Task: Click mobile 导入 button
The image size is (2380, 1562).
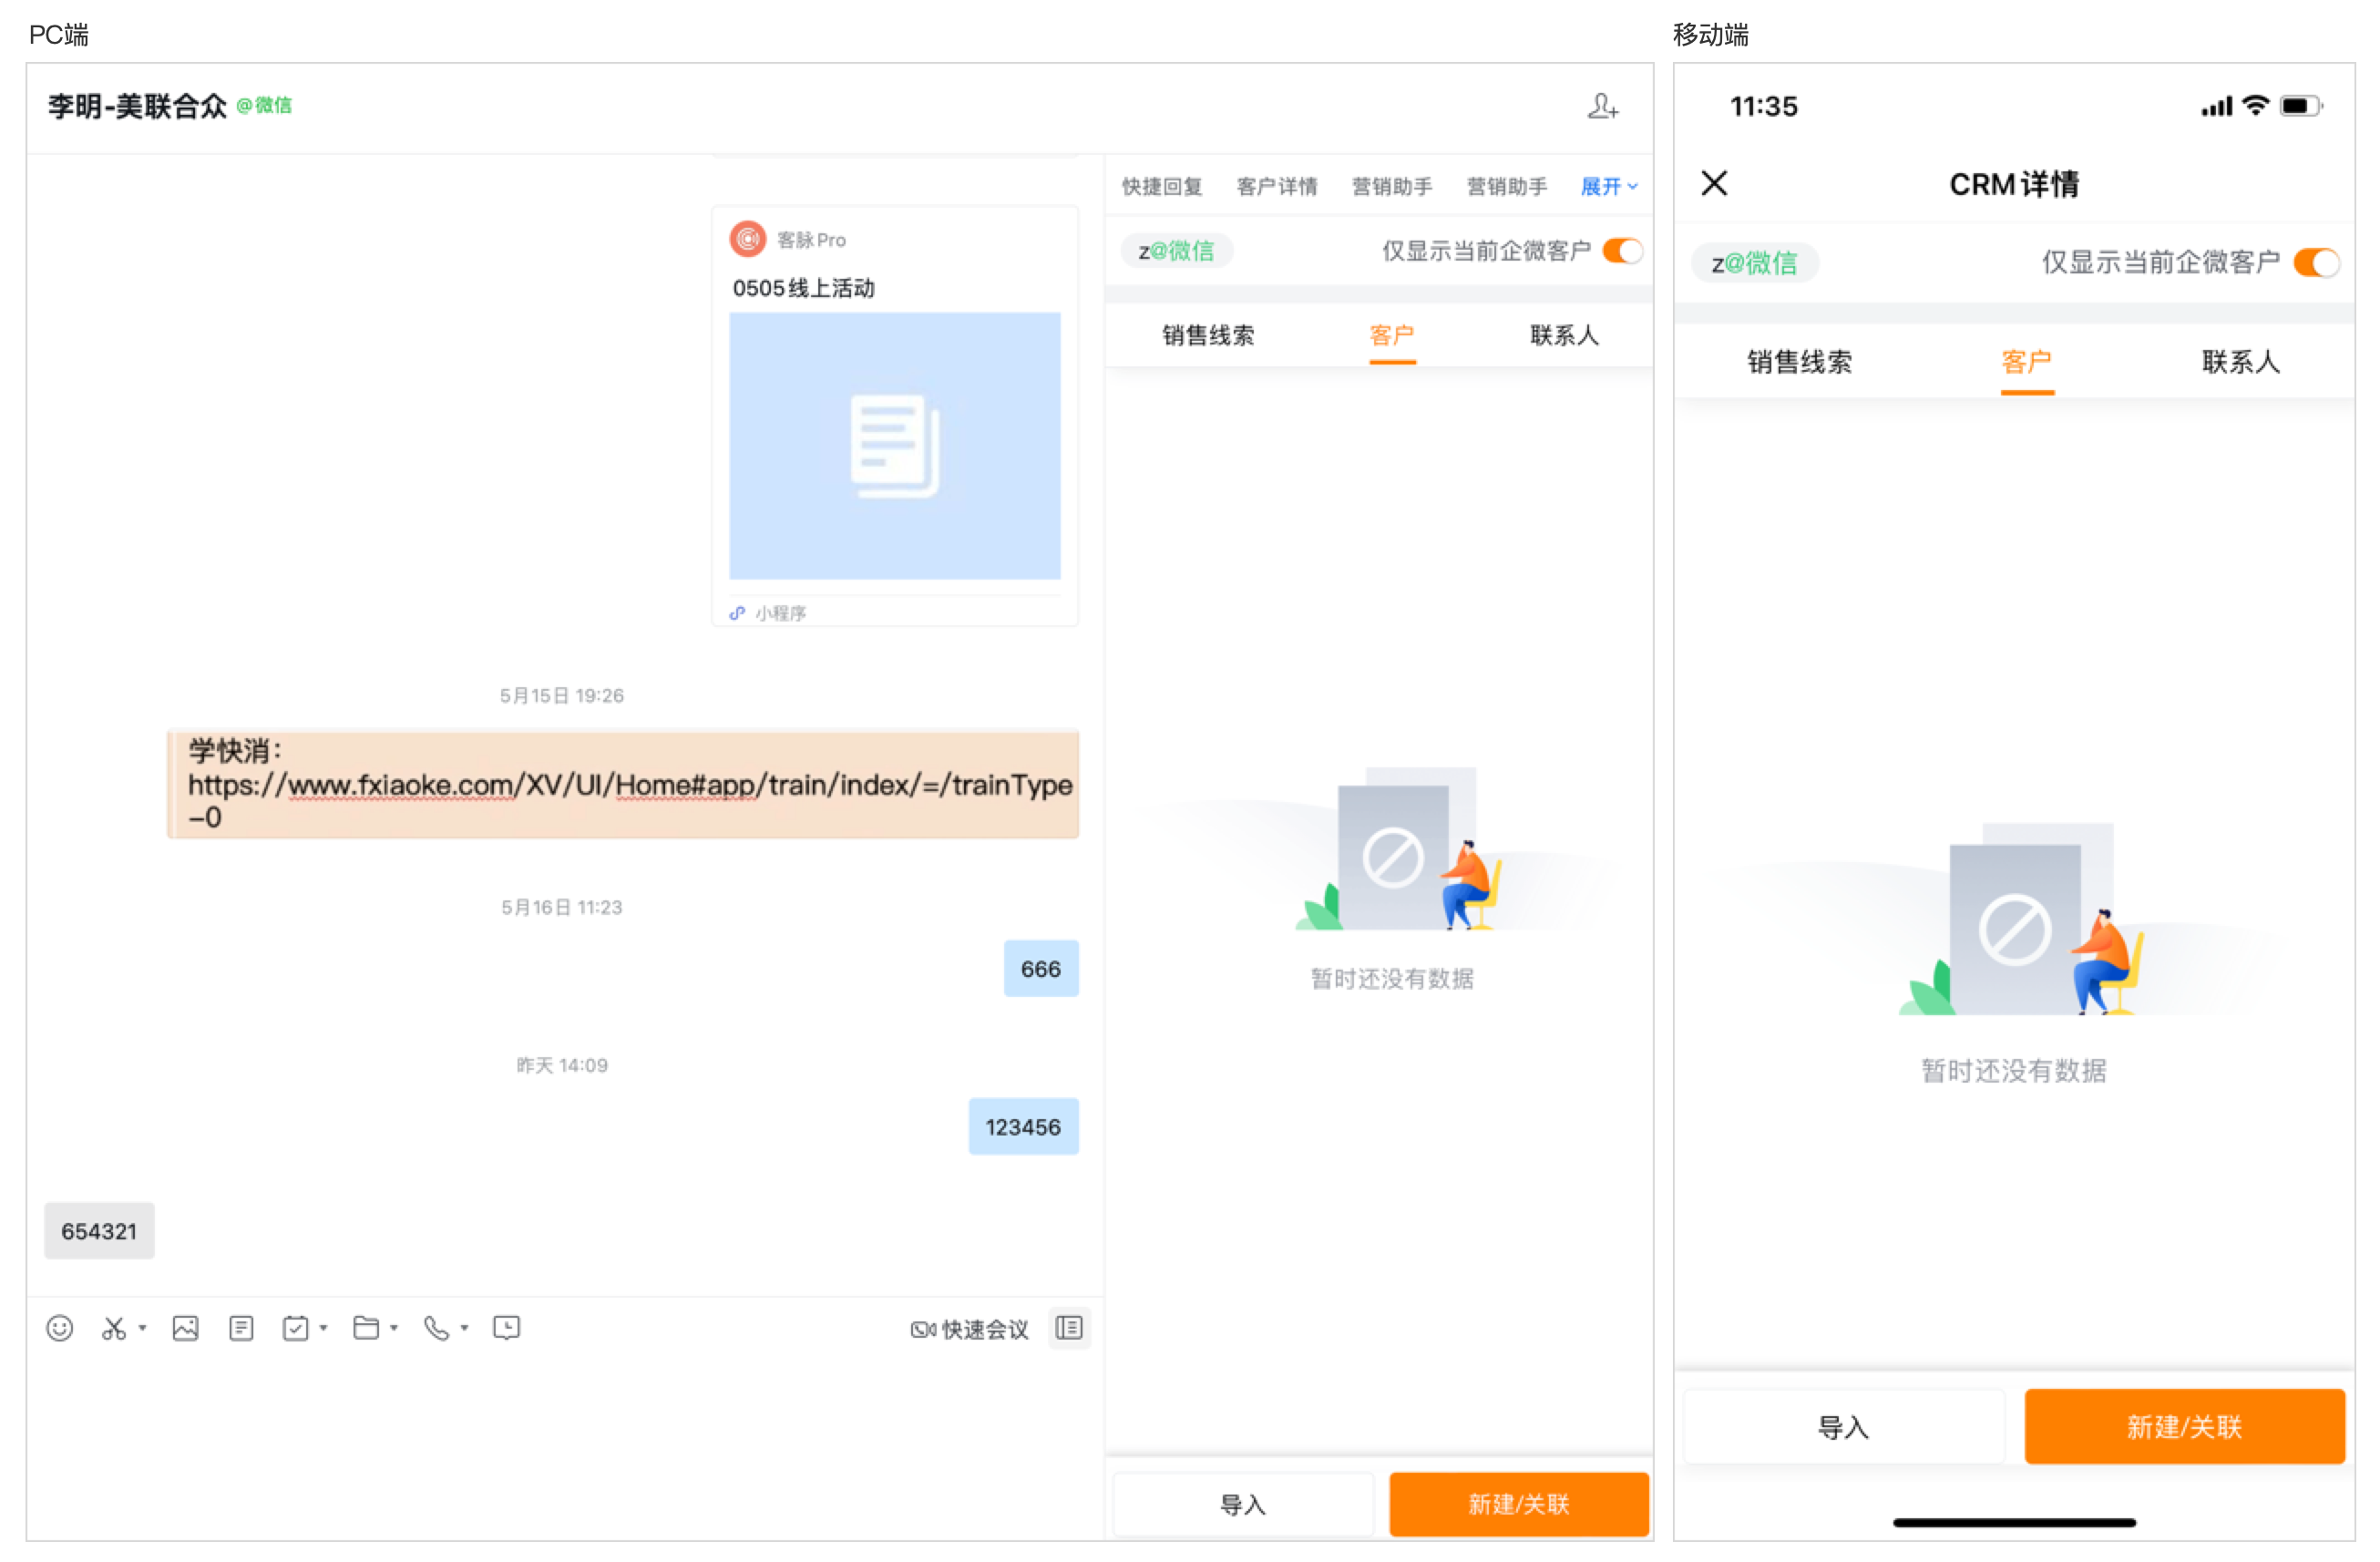Action: [1843, 1428]
